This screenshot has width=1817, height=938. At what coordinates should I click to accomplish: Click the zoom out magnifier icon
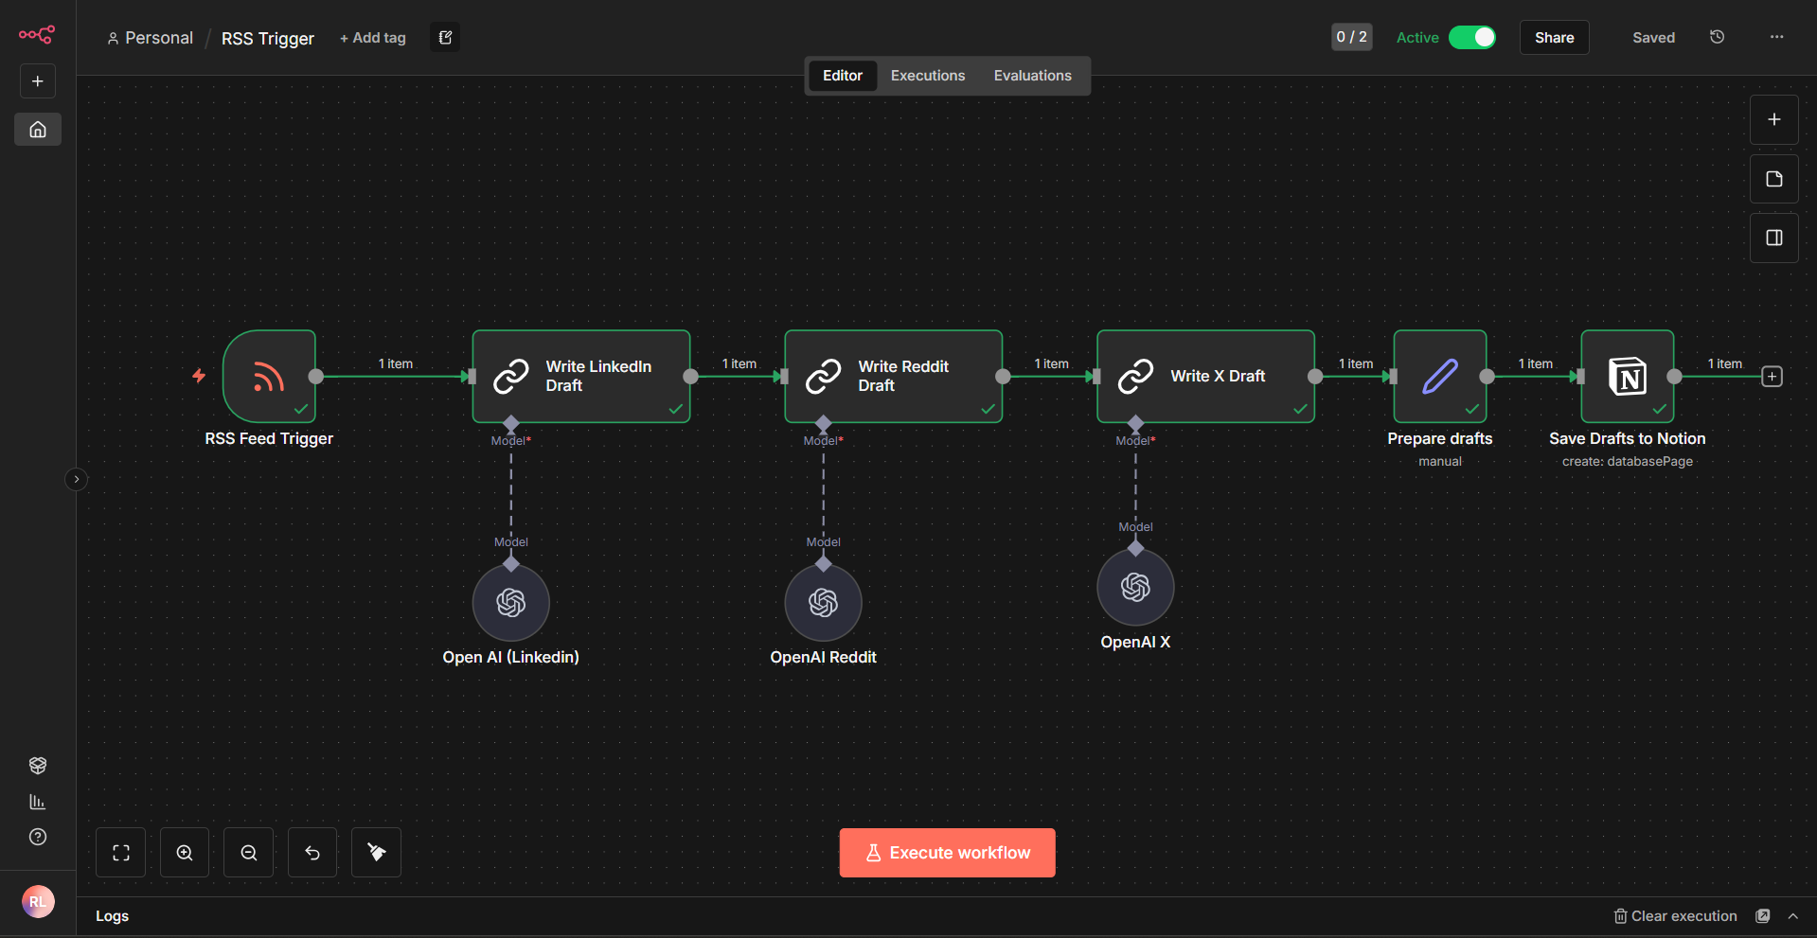click(249, 853)
